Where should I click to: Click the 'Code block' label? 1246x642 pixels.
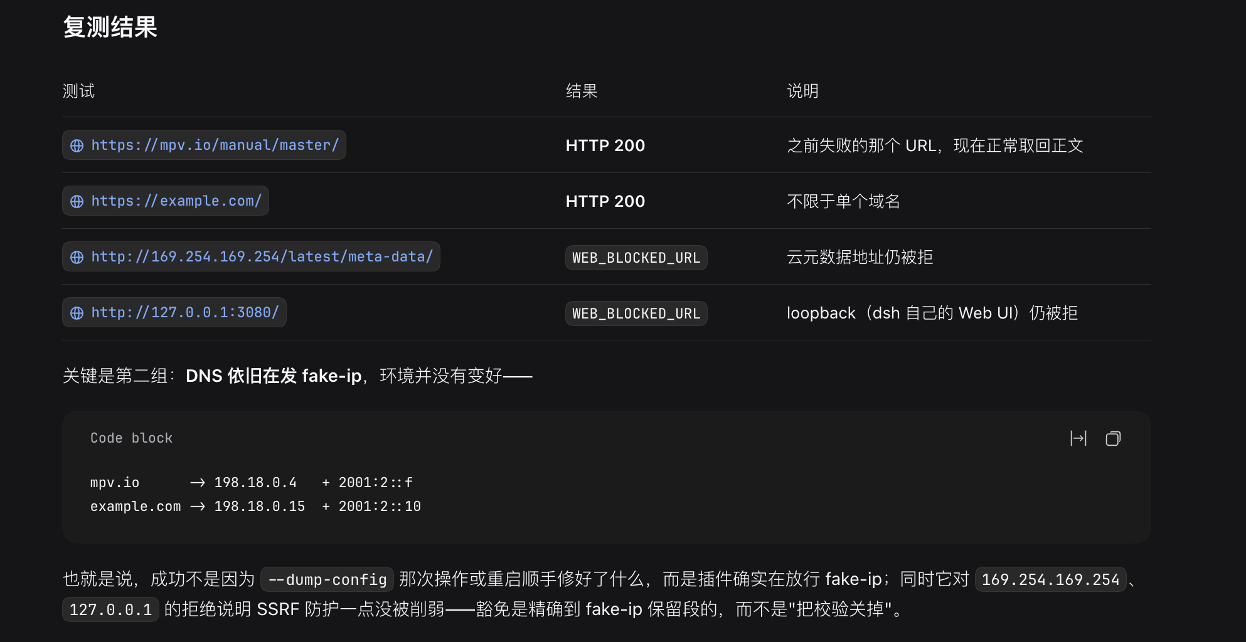(x=131, y=438)
